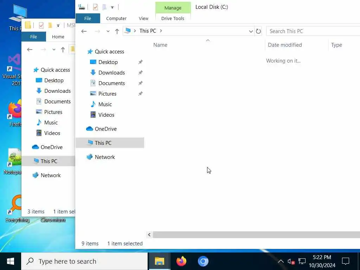The height and width of the screenshot is (270, 360).
Task: Expand address bar history dropdown
Action: [x=251, y=31]
